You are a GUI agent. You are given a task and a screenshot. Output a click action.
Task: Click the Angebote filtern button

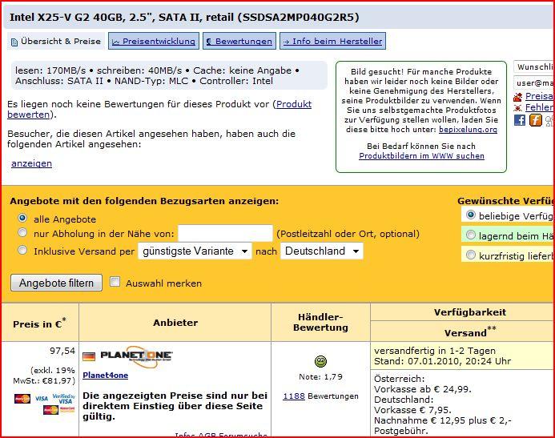56,283
